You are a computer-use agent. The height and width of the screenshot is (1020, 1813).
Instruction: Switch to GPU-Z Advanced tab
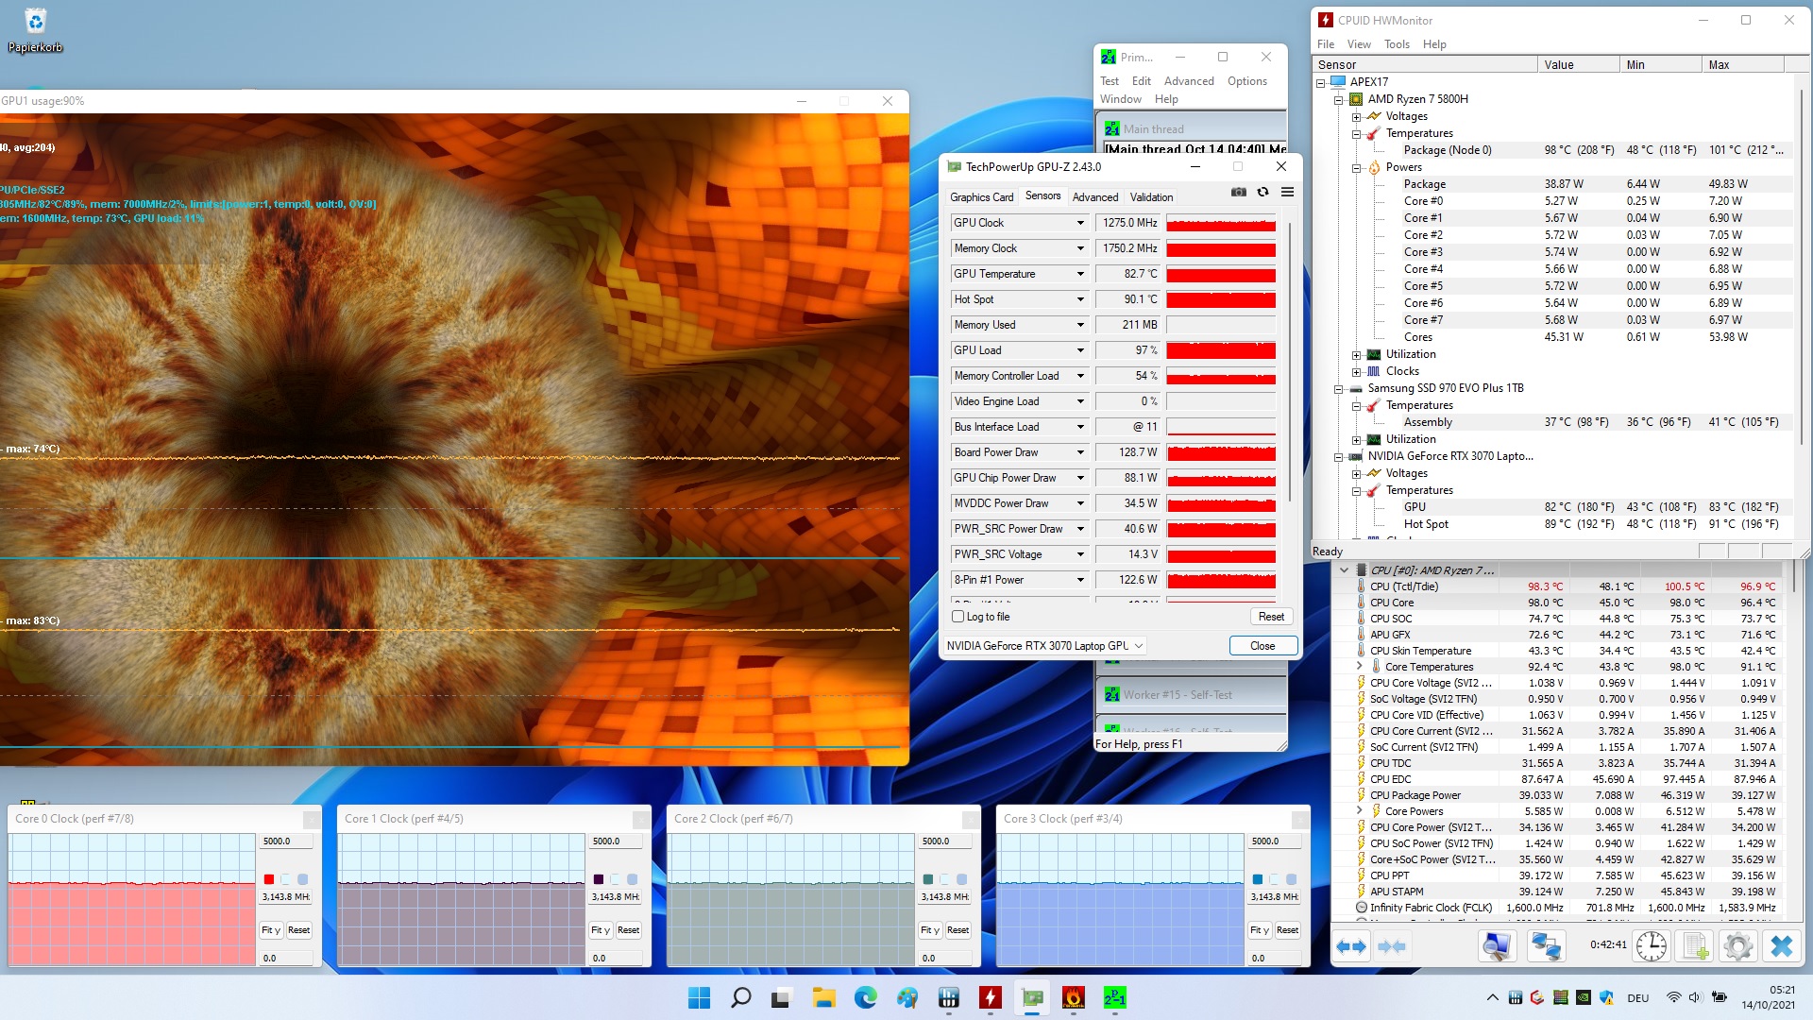1095,197
